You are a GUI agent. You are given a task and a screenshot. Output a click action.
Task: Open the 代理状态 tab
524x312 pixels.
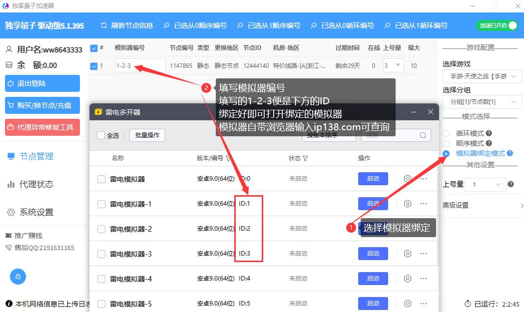[31, 184]
